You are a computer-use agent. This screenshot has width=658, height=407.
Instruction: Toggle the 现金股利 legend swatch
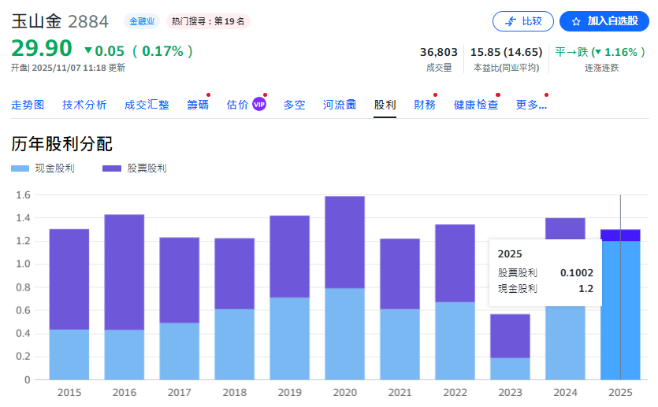(x=20, y=168)
